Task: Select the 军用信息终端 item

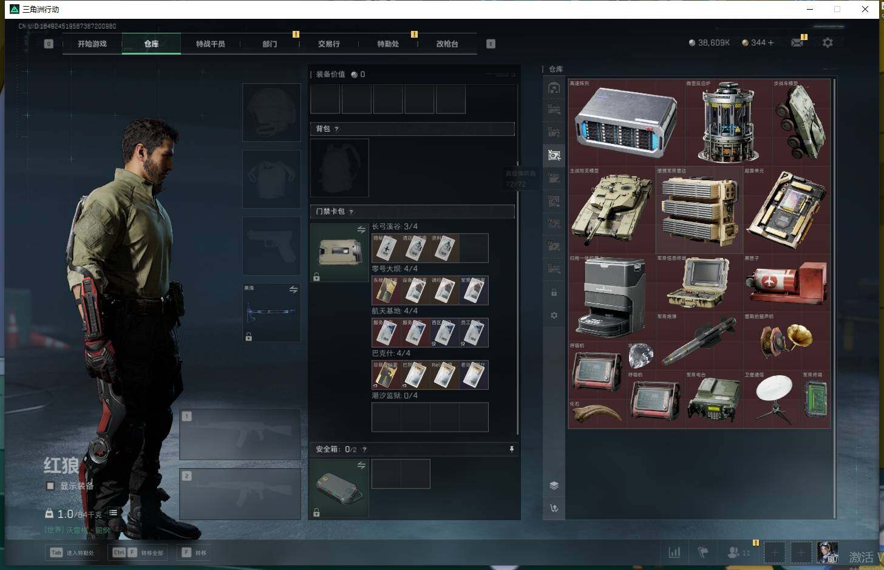Action: [x=699, y=282]
